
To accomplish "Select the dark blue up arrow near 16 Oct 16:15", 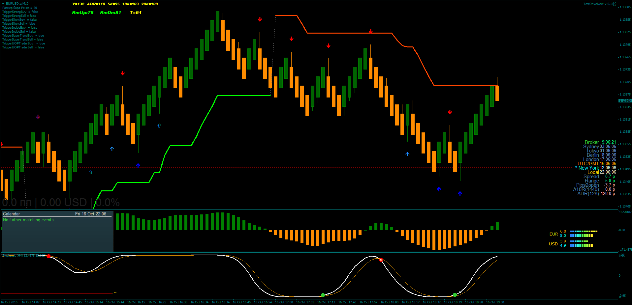I will click(x=138, y=165).
